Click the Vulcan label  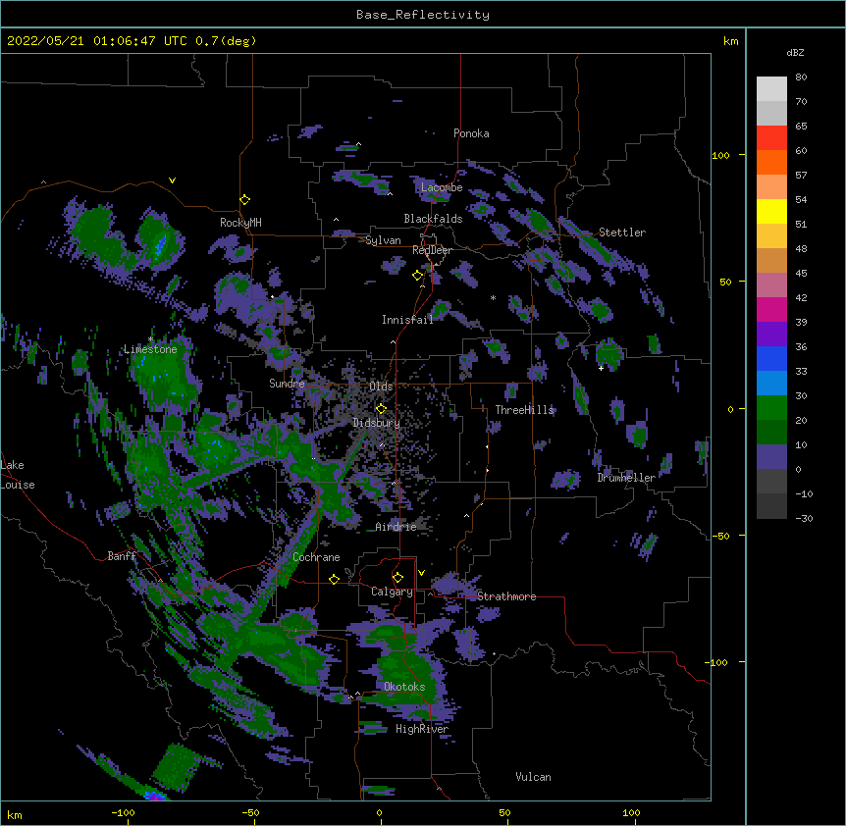click(533, 777)
